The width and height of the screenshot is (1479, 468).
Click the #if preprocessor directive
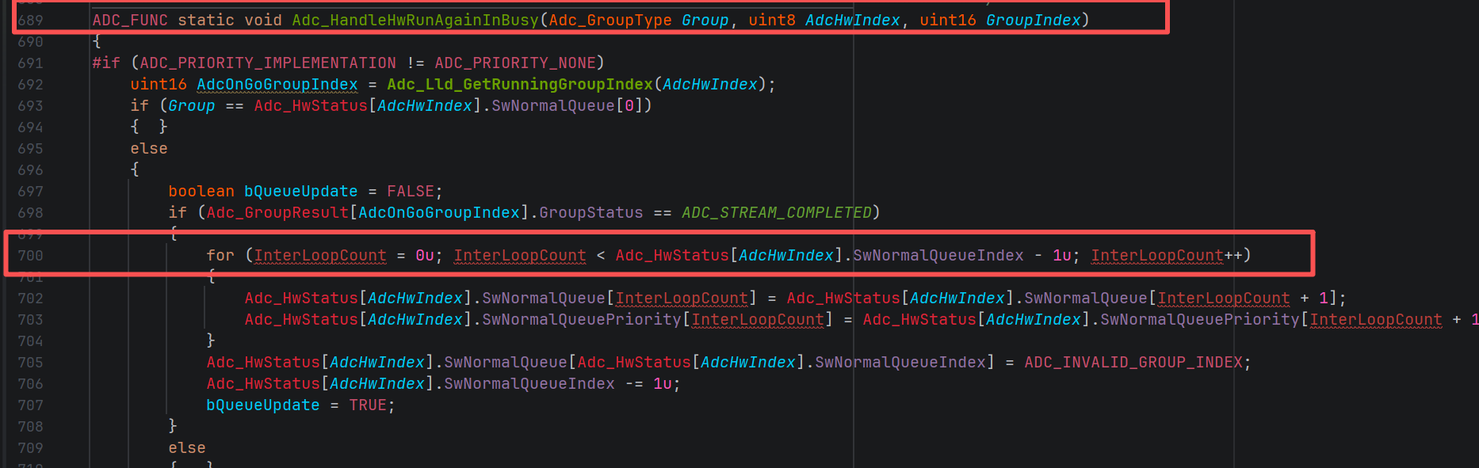tap(106, 63)
